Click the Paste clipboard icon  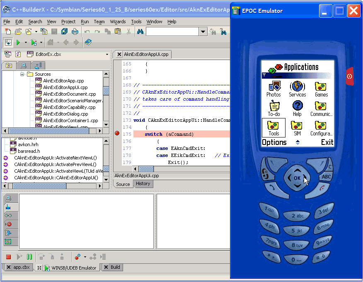118,31
